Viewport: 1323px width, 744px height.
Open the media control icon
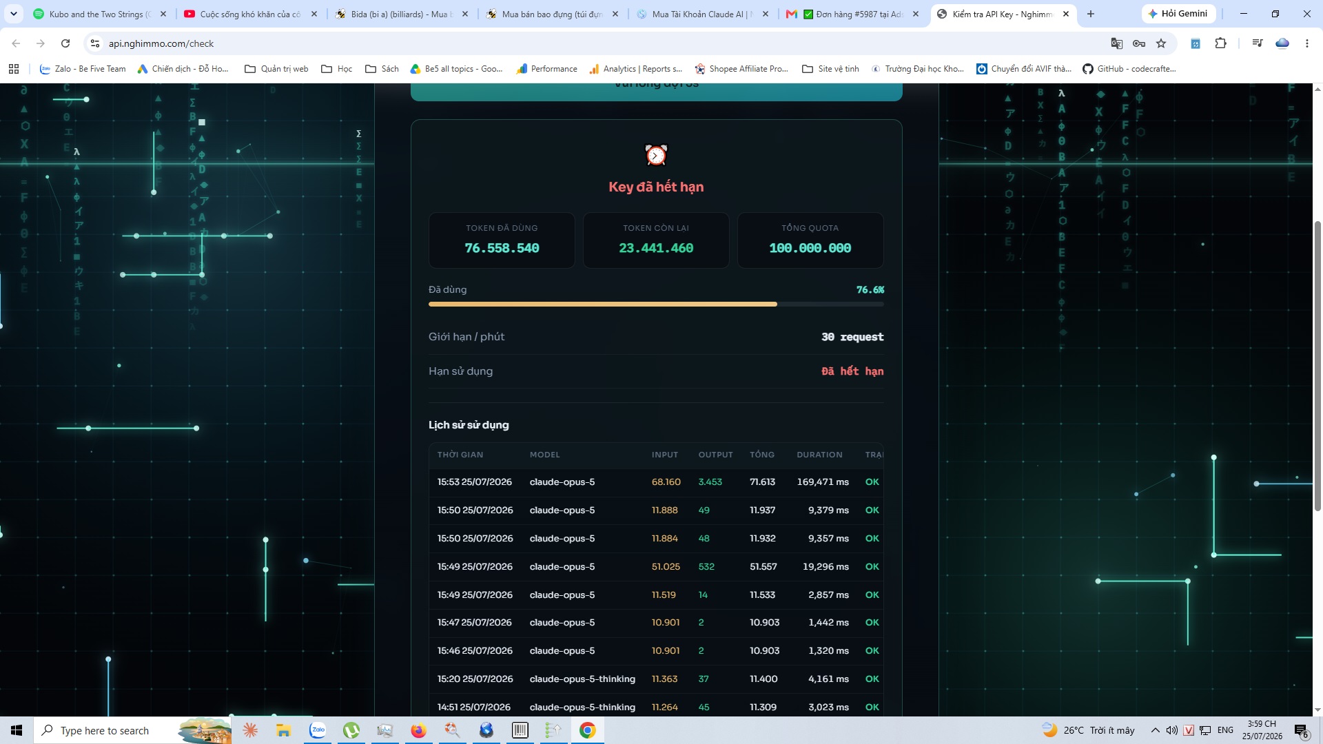tap(1258, 43)
